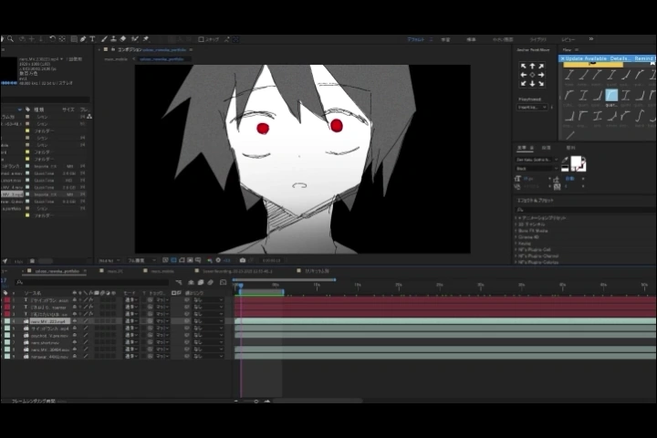Image resolution: width=657 pixels, height=438 pixels.
Task: Toggle shy switch on layer 1 text layer
Action: click(75, 300)
